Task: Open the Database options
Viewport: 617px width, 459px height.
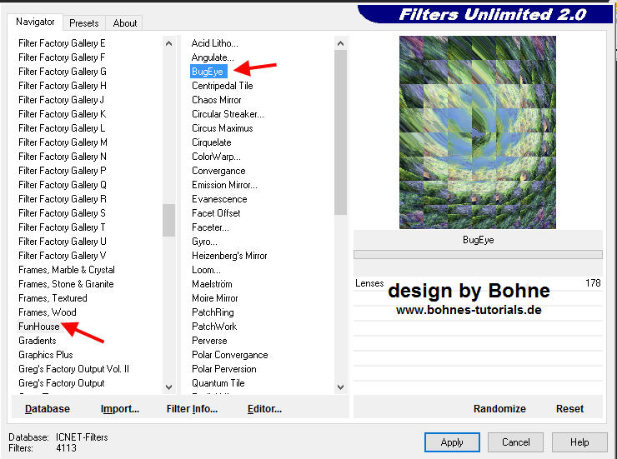Action: tap(48, 409)
